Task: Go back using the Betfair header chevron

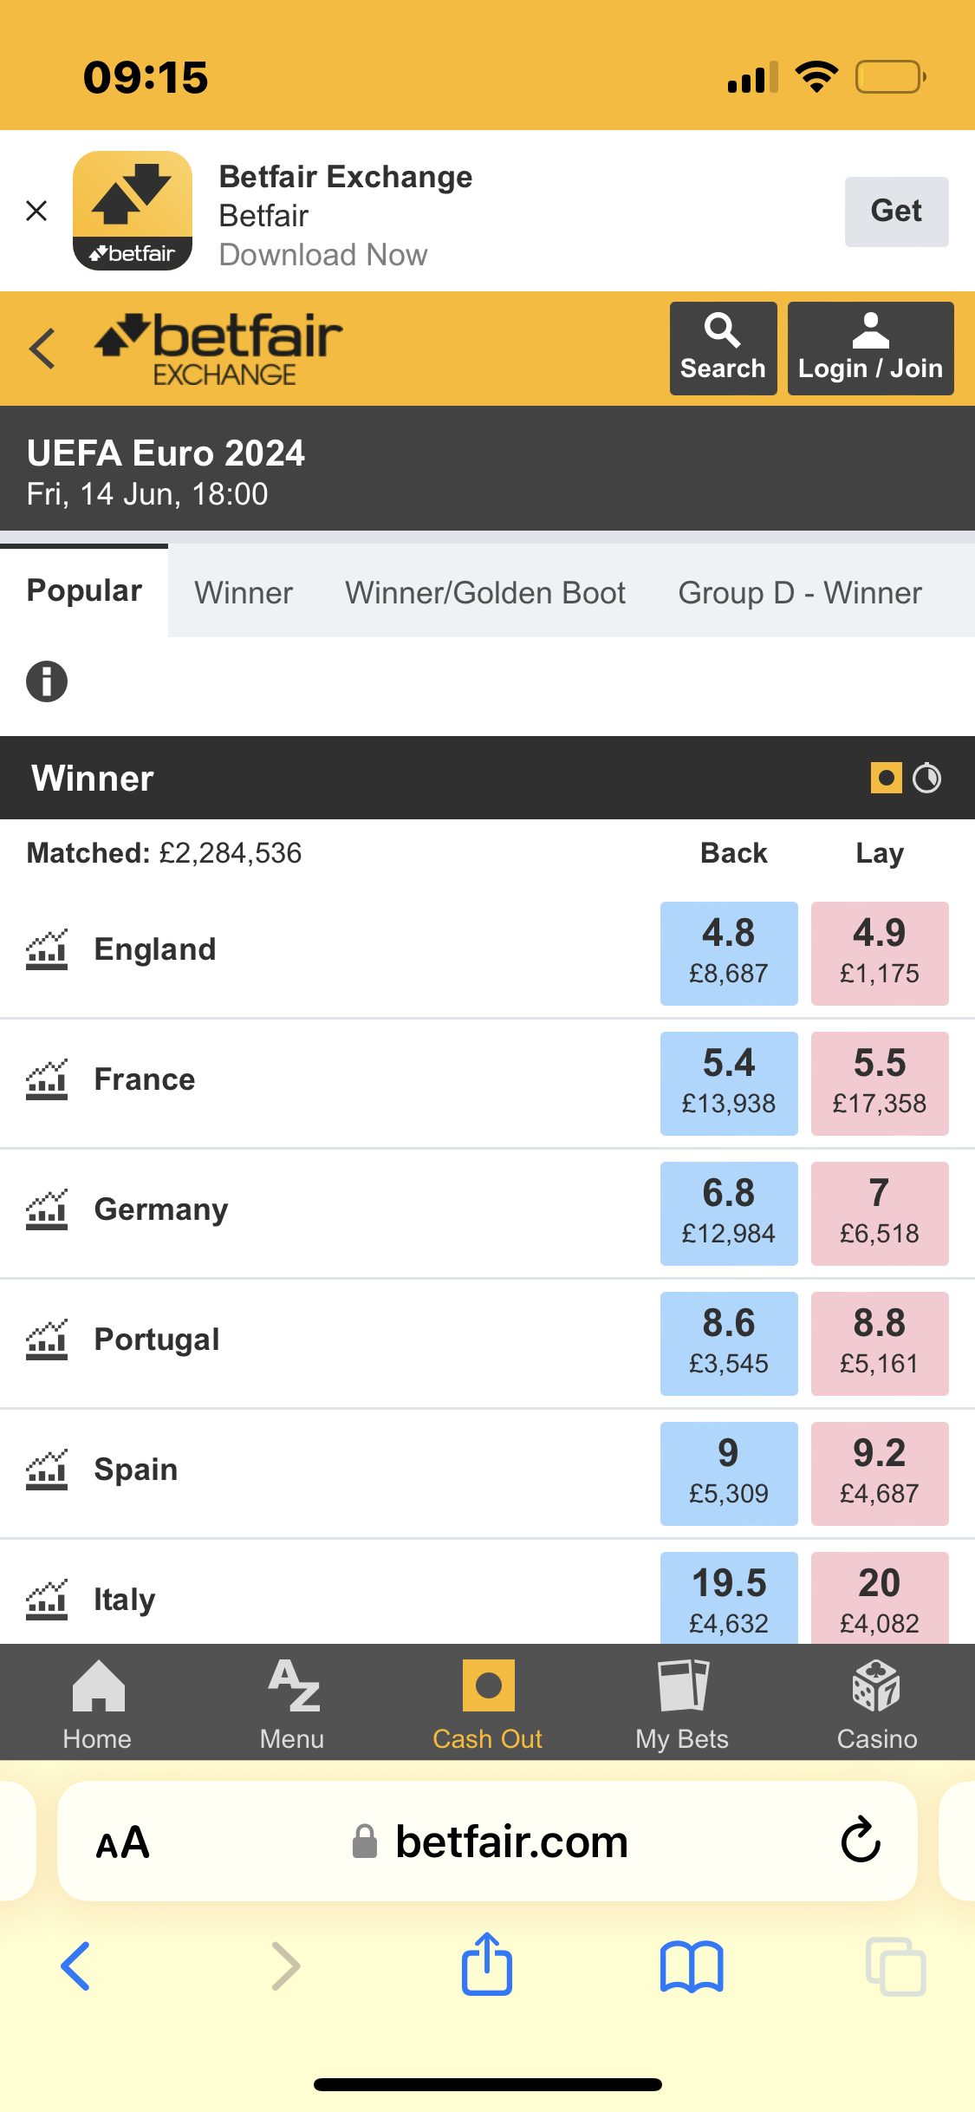Action: (42, 349)
